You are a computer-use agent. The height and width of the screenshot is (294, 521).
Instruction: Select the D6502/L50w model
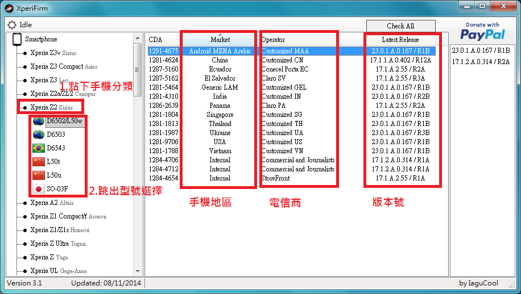(x=65, y=121)
